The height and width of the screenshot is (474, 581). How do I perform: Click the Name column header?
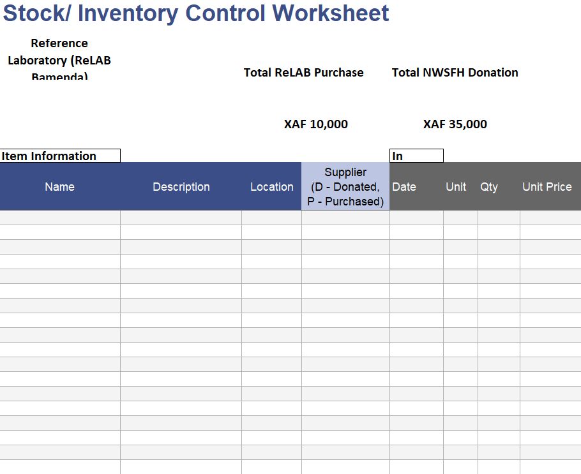coord(59,186)
